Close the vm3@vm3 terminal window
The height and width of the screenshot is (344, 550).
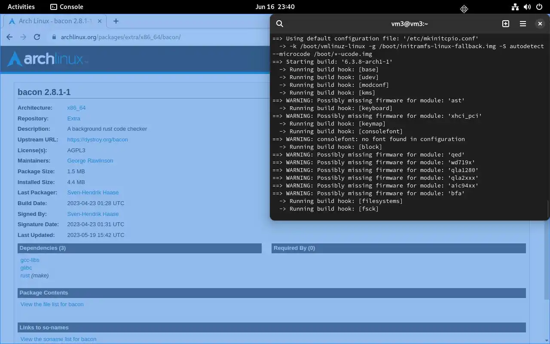[540, 24]
